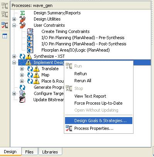Click the tools icon beside User Constraints

pyautogui.click(x=22, y=25)
